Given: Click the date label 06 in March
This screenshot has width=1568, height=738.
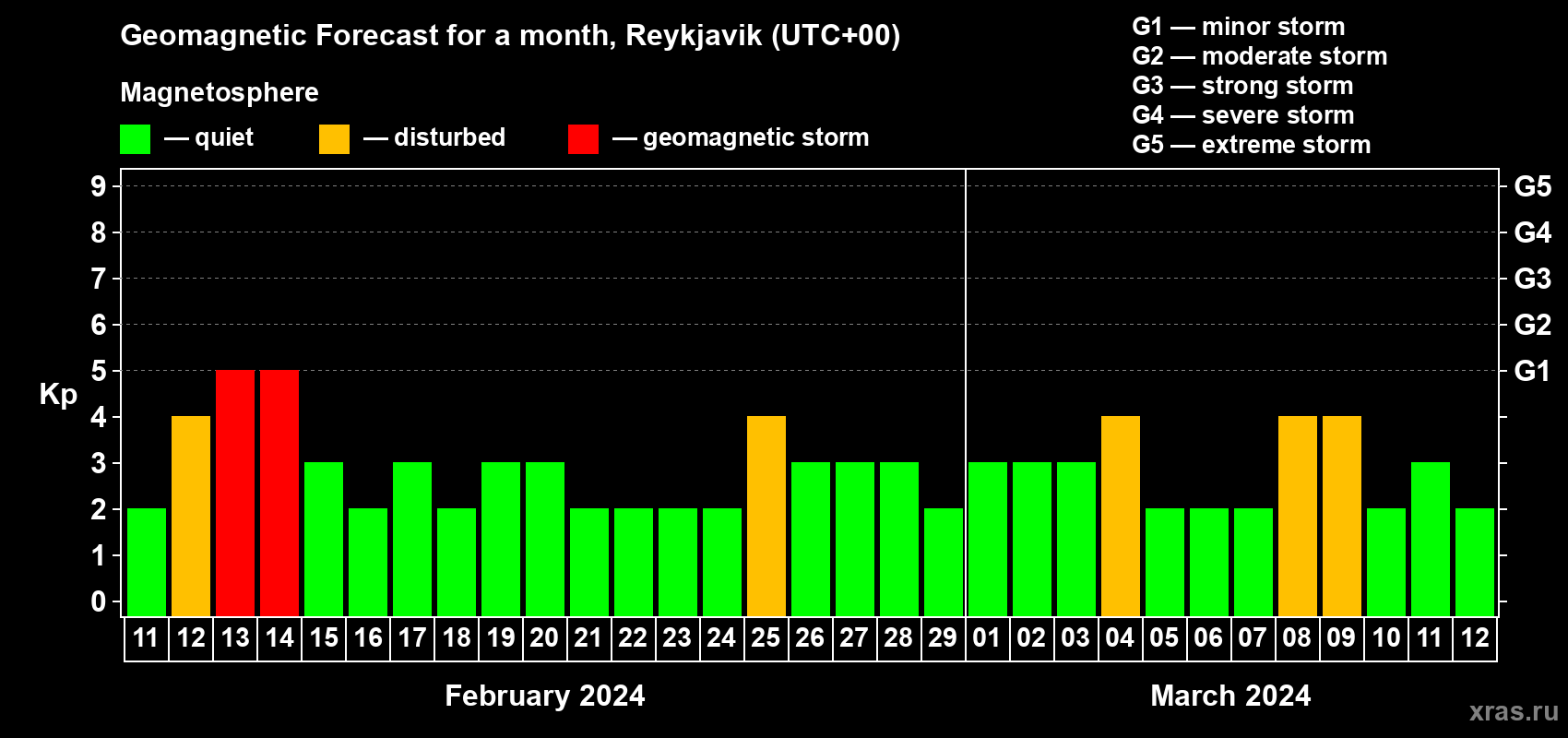Looking at the screenshot, I should 1208,637.
